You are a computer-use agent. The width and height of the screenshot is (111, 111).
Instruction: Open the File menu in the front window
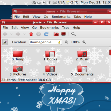[5, 28]
